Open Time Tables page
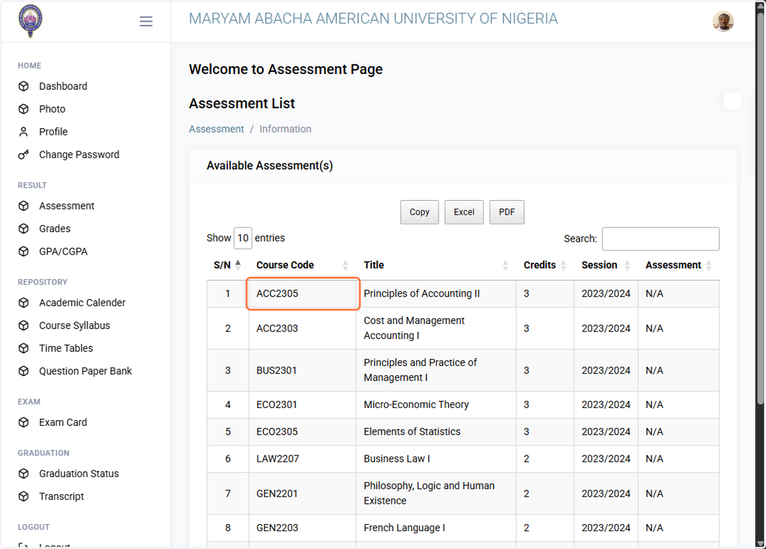This screenshot has width=766, height=549. 66,348
